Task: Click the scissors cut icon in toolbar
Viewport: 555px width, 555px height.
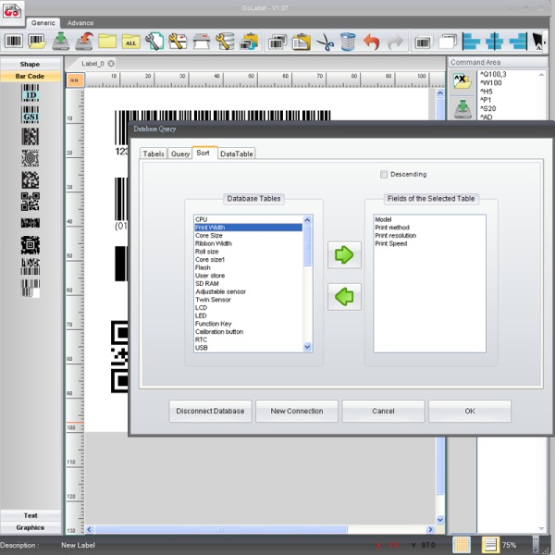Action: pyautogui.click(x=324, y=42)
